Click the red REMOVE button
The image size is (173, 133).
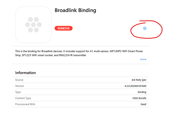pos(63,28)
